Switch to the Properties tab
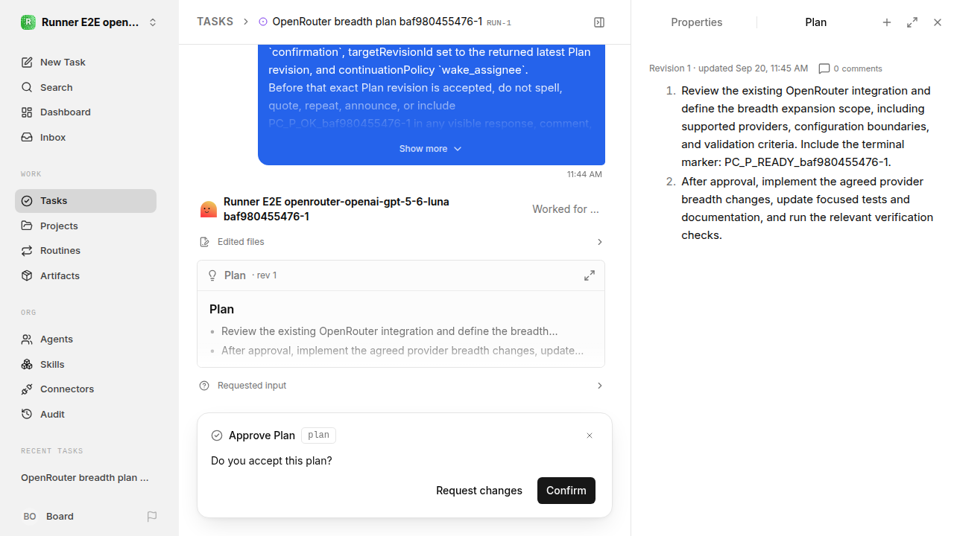 pos(696,22)
